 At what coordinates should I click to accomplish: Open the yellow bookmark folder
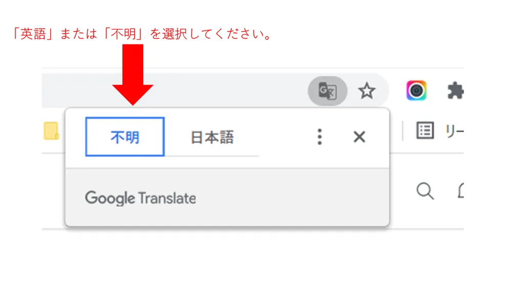(x=51, y=131)
